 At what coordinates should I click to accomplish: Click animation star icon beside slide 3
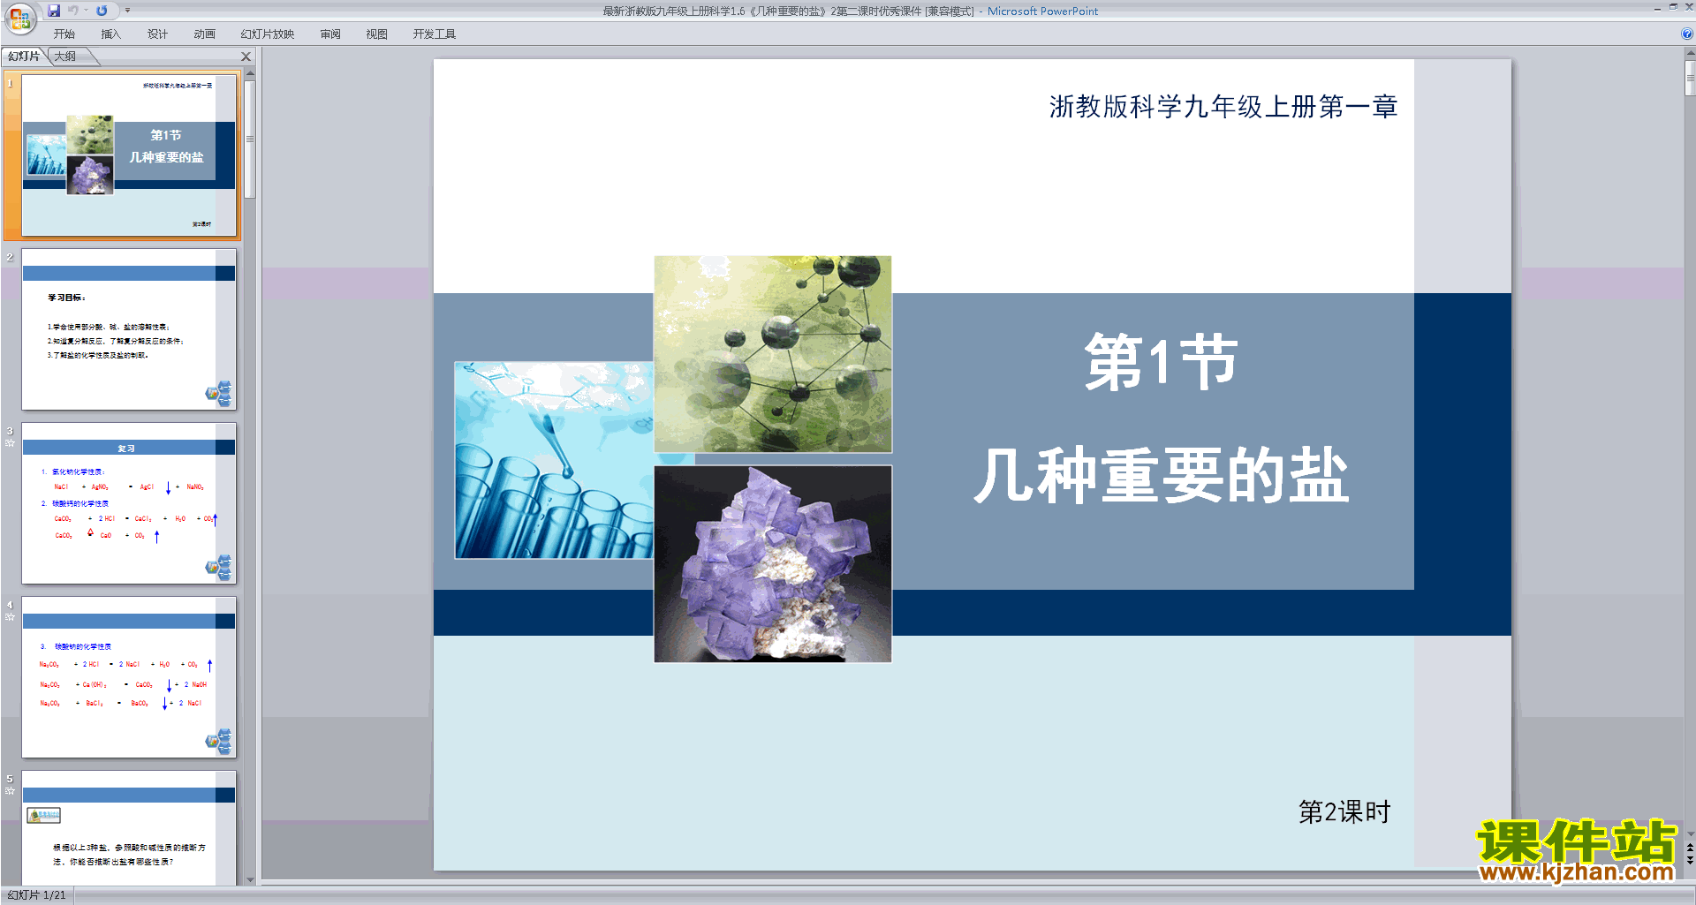[10, 443]
